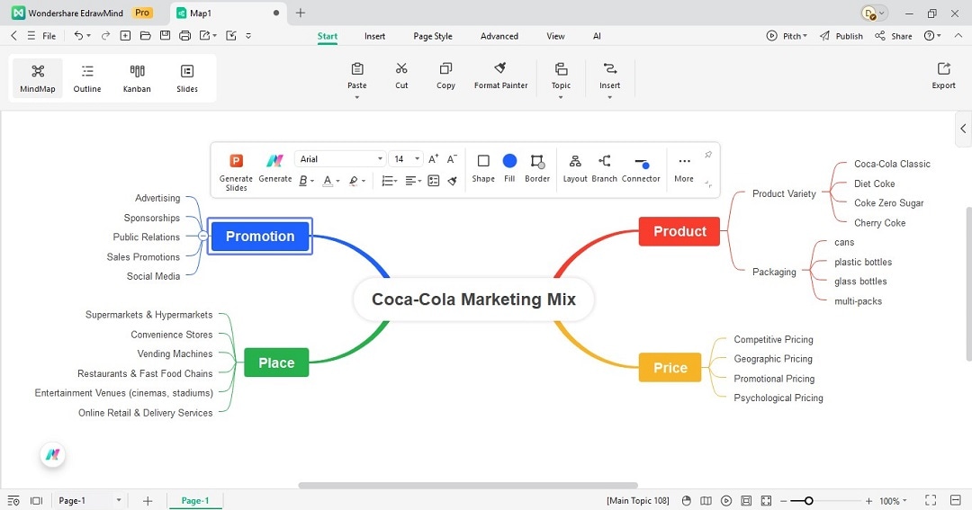Click the Undo arrow icon
This screenshot has width=972, height=510.
pos(78,36)
